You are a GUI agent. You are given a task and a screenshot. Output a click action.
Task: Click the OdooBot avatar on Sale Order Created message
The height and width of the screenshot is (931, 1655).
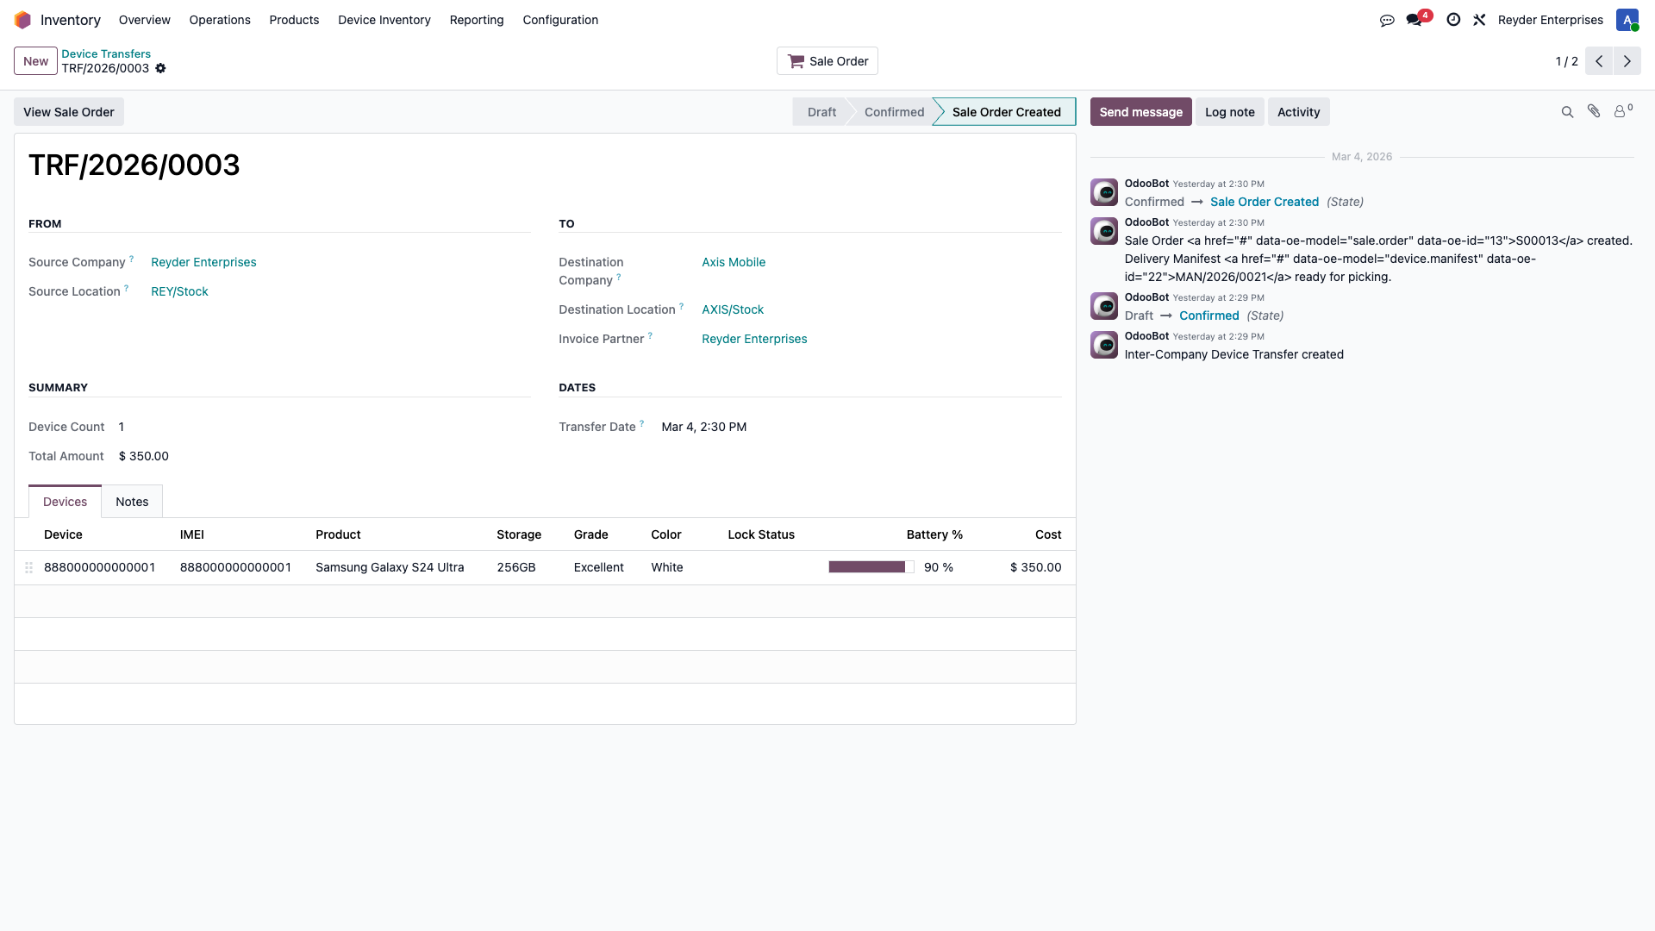click(1104, 192)
